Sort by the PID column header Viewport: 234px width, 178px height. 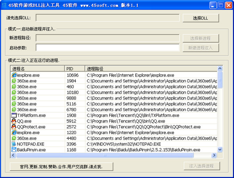(x=74, y=69)
